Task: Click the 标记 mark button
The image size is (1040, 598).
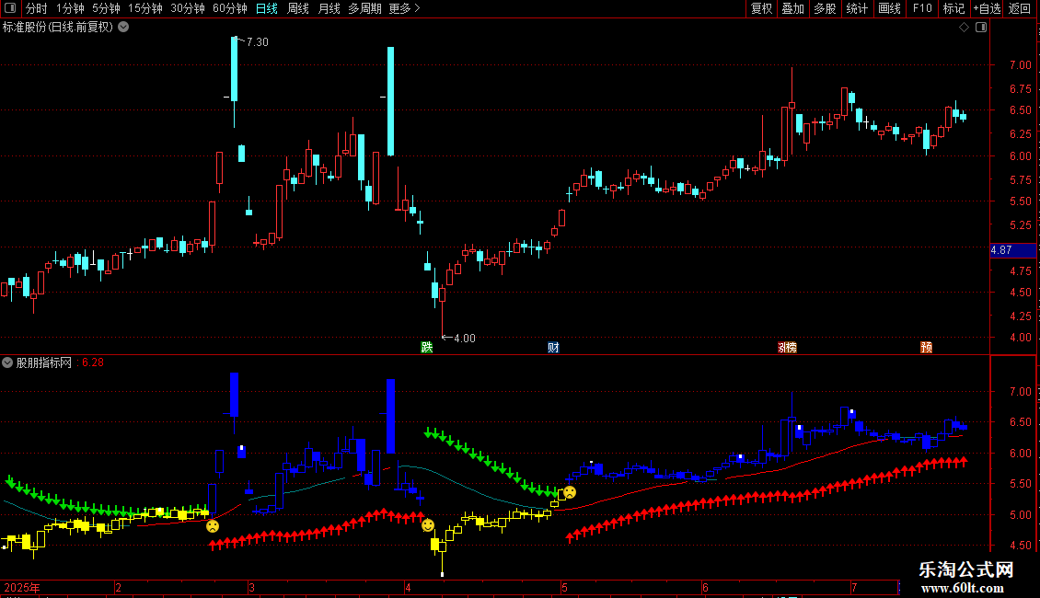Action: click(953, 8)
